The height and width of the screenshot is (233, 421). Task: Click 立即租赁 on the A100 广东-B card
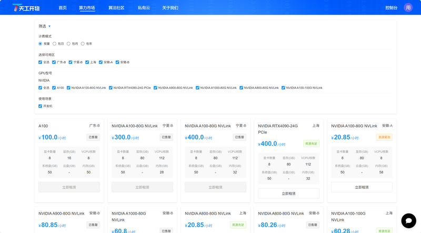click(69, 187)
